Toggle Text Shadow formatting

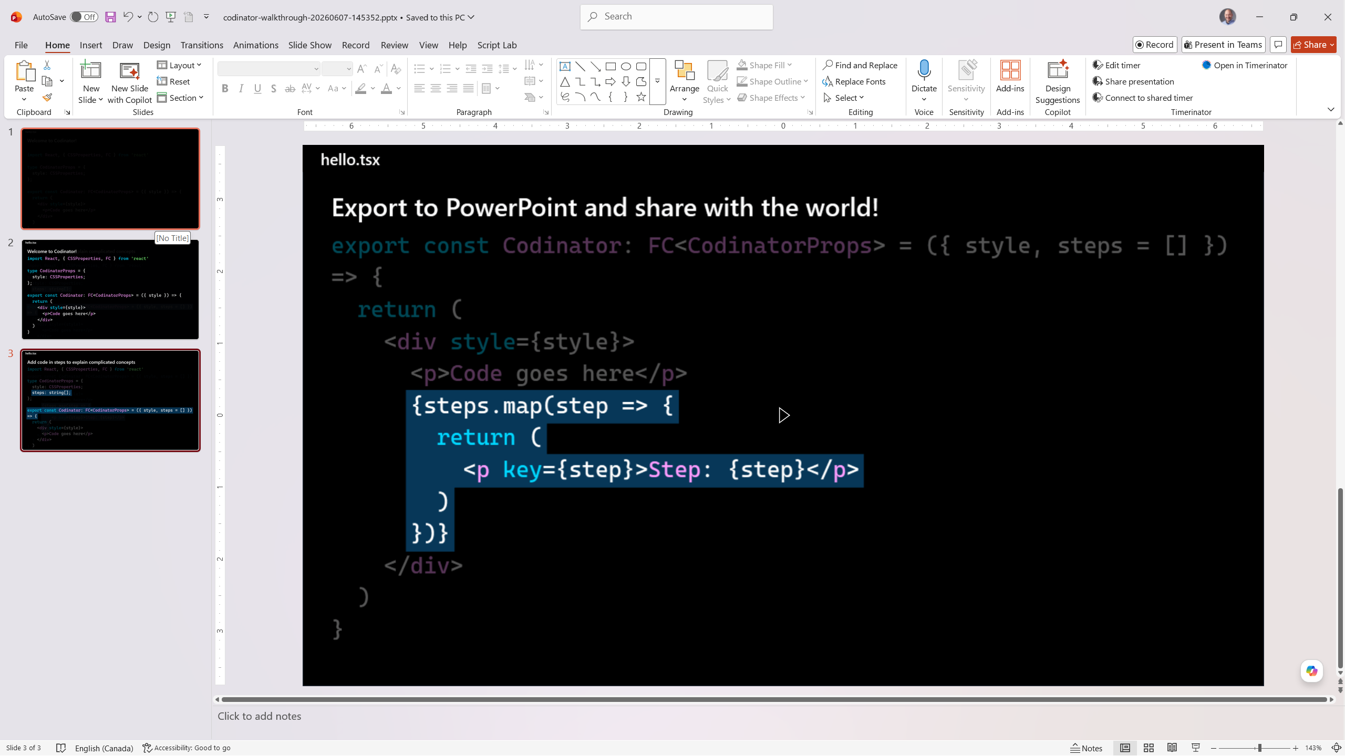274,88
